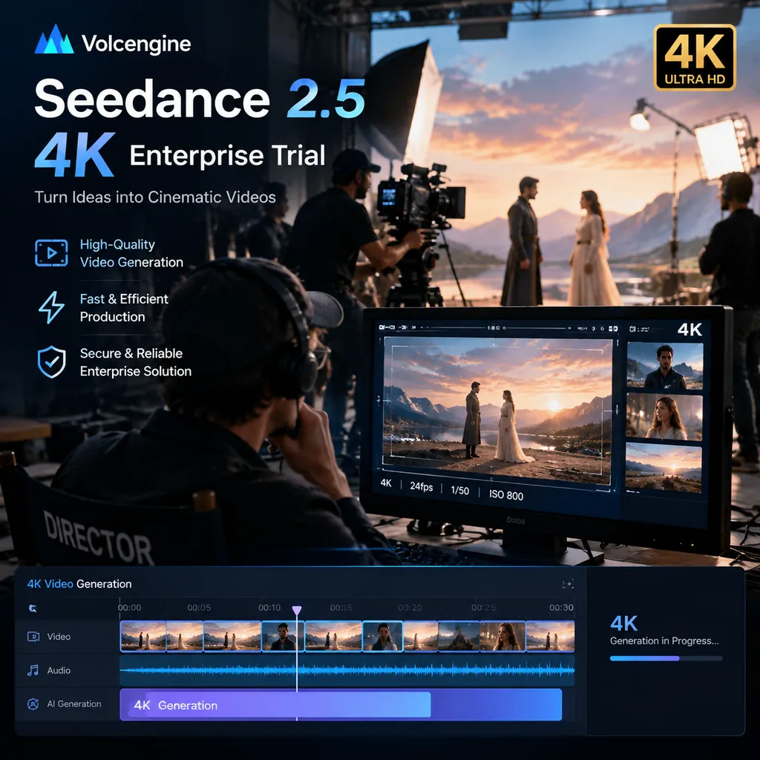Click the man thumbnail on the monitor

pyautogui.click(x=664, y=366)
